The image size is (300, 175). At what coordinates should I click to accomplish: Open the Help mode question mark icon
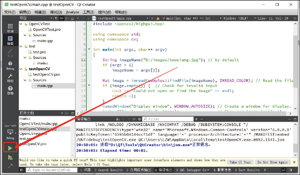click(x=10, y=90)
